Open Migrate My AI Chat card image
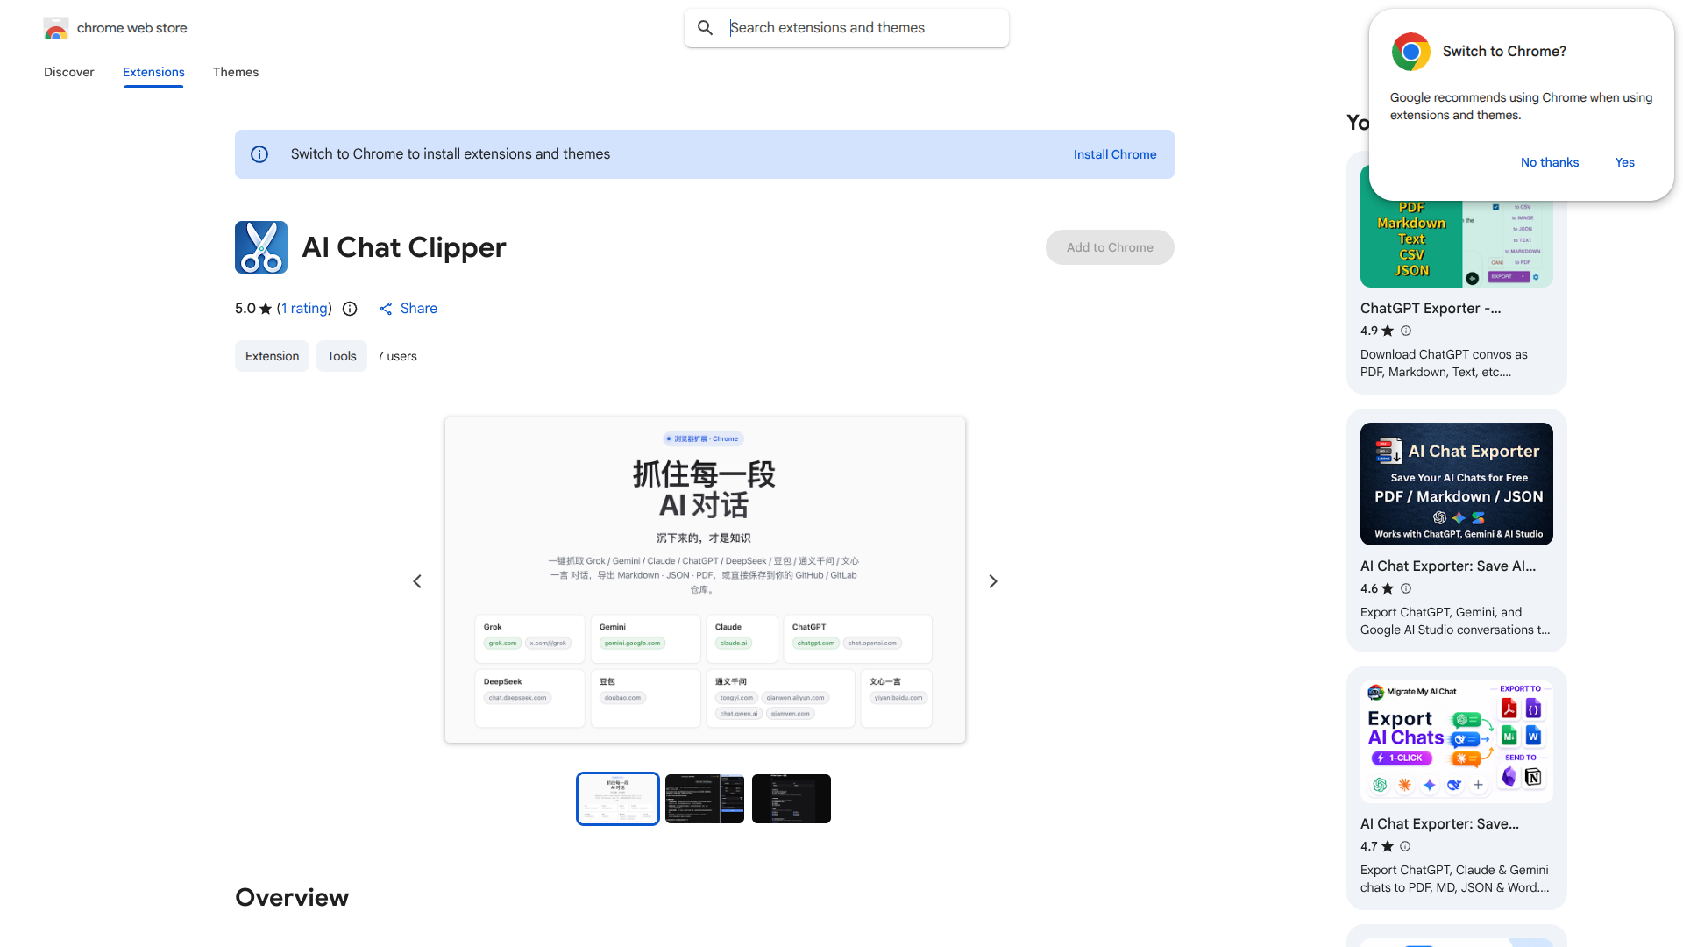Viewport: 1683px width, 947px height. click(1457, 742)
